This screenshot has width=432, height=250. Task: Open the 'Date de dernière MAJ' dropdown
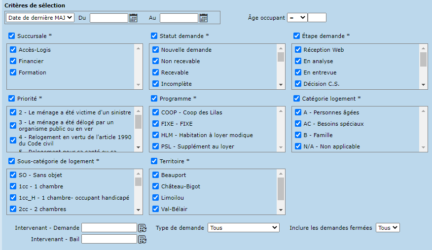point(40,17)
